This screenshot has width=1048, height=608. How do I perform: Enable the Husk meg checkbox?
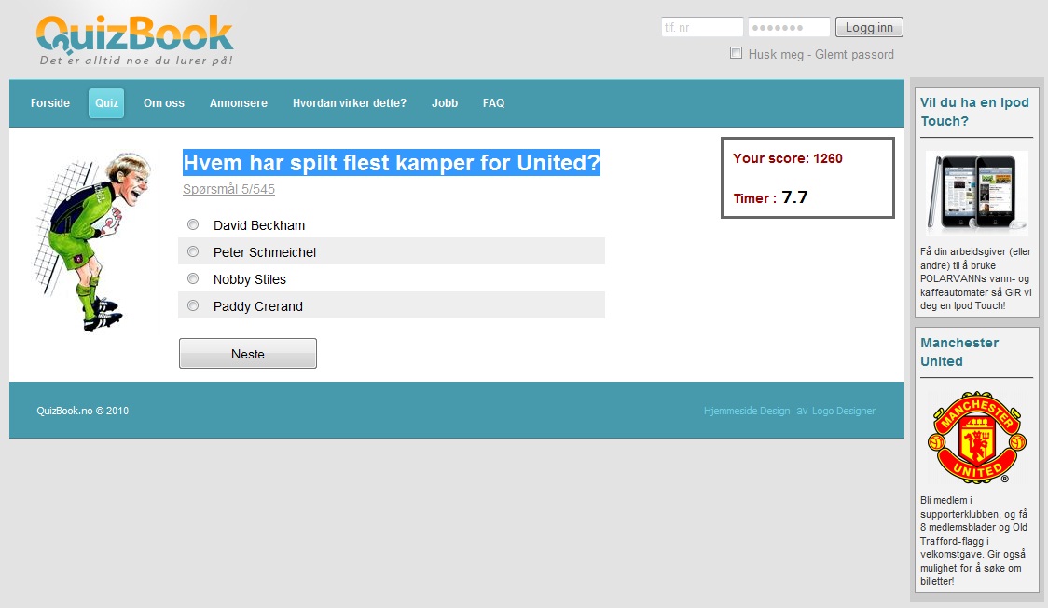pos(736,53)
